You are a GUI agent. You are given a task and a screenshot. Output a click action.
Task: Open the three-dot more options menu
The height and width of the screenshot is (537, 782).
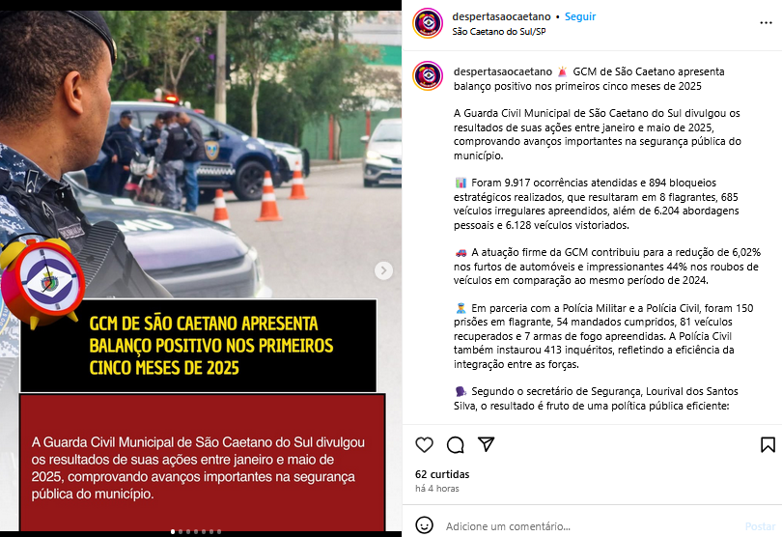(766, 23)
